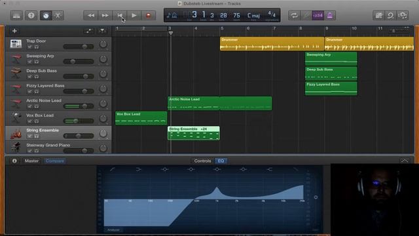Select the Vox Box Lead track icon
This screenshot has width=419, height=236.
click(16, 118)
